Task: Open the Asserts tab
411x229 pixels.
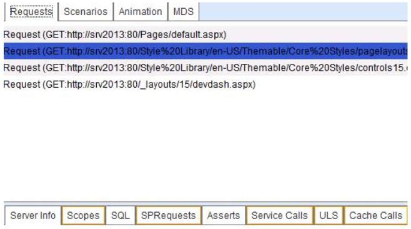Action: coord(224,215)
